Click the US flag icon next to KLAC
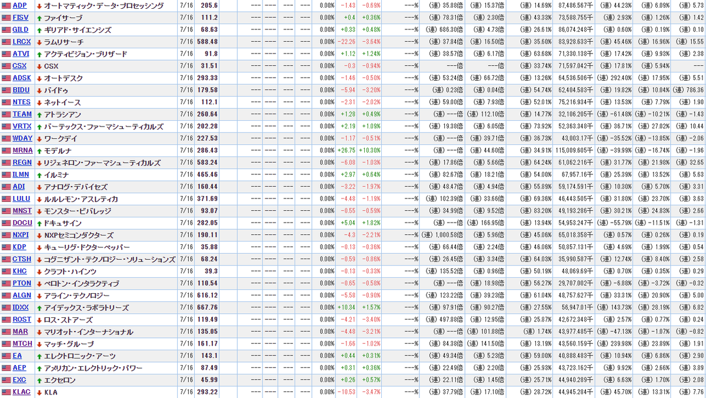 (6, 392)
